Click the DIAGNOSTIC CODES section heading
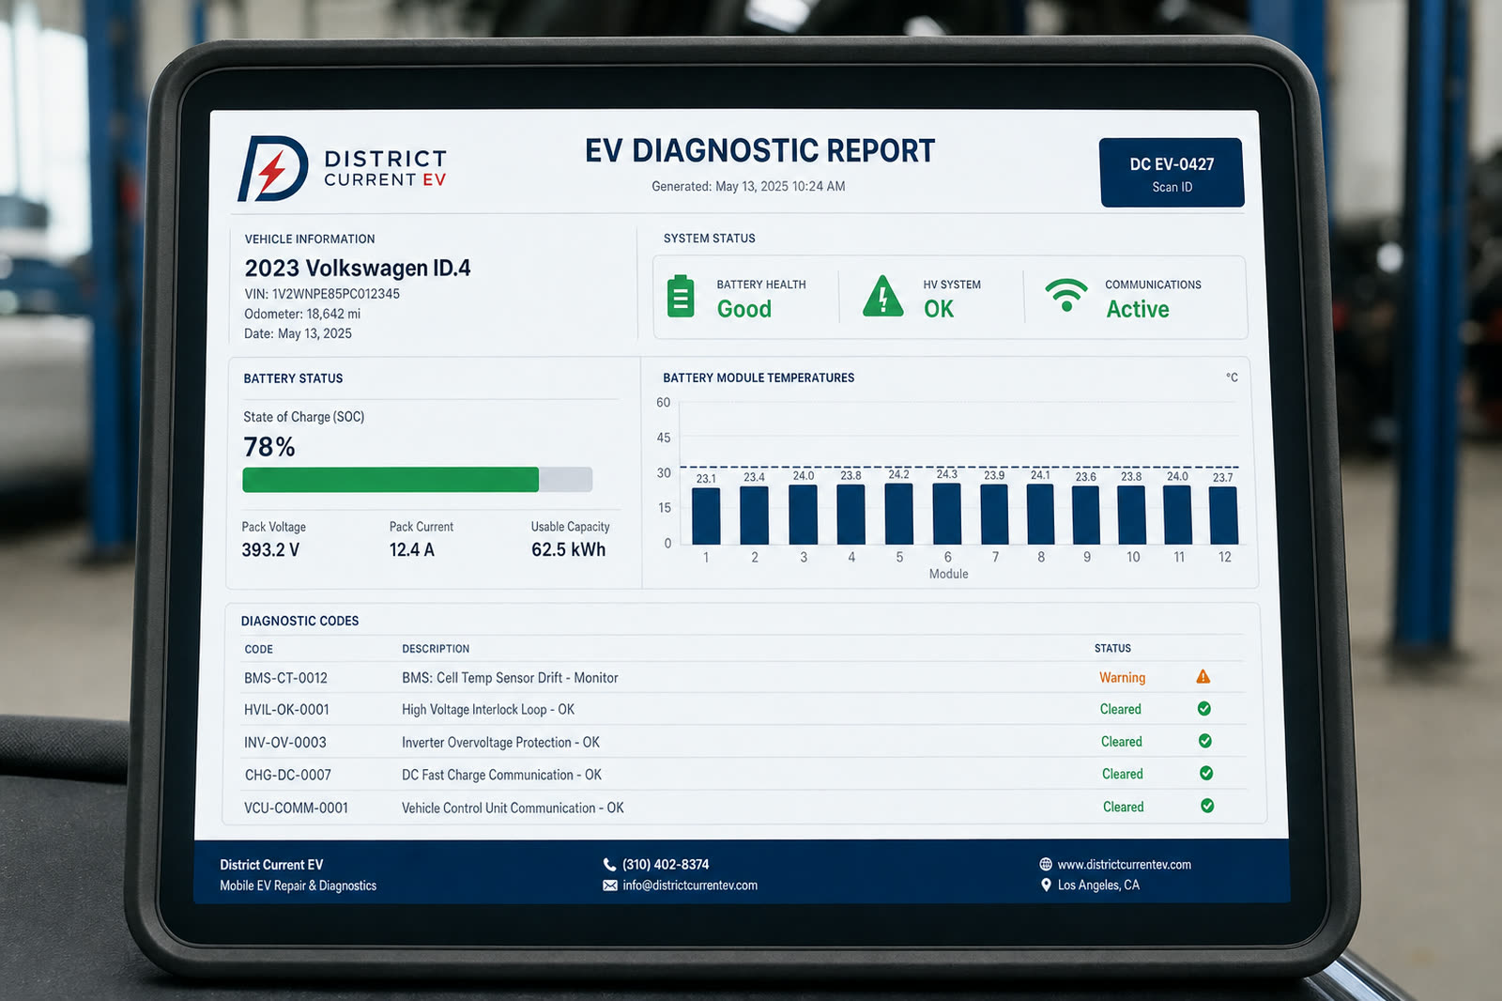1502x1001 pixels. (x=299, y=621)
